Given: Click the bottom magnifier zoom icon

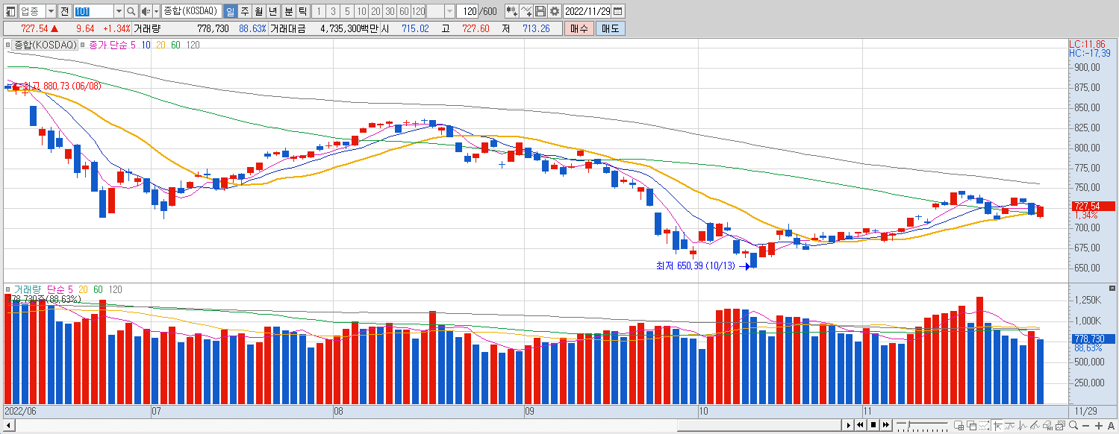Looking at the screenshot, I should 1074,425.
